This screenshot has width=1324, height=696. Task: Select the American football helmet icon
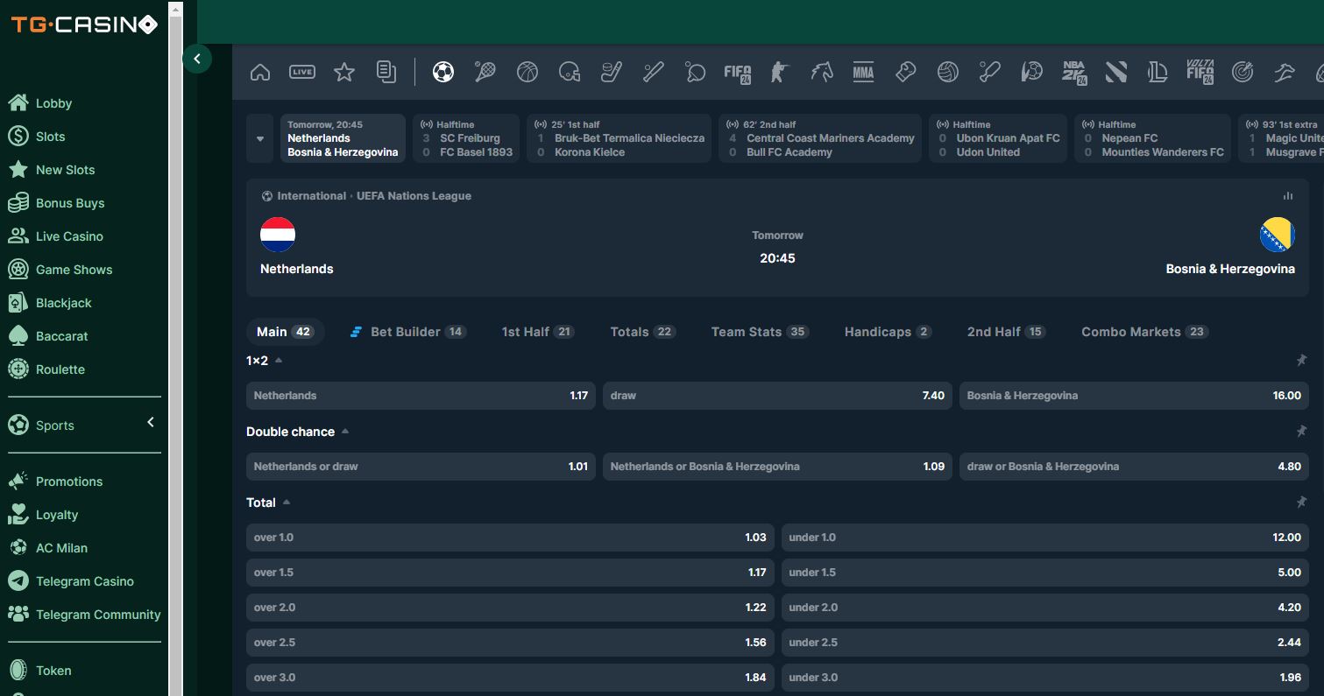(x=570, y=72)
